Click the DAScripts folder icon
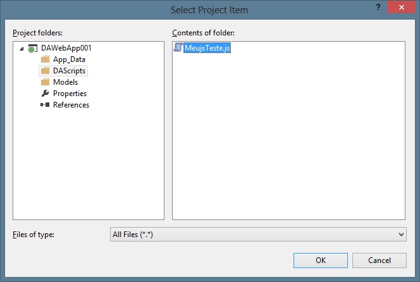 (45, 71)
